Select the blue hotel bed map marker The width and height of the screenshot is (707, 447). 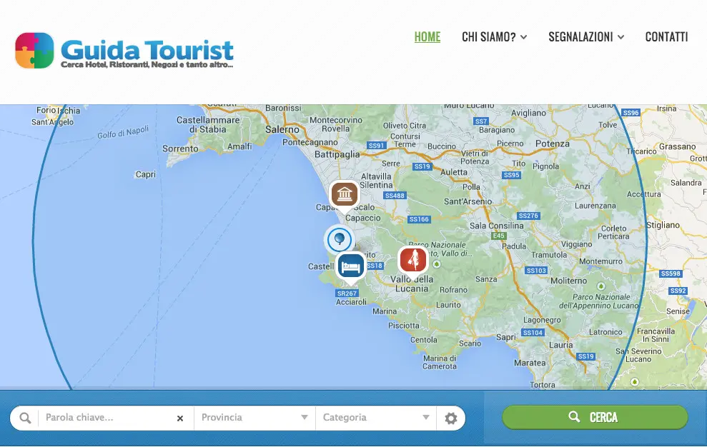coord(350,267)
